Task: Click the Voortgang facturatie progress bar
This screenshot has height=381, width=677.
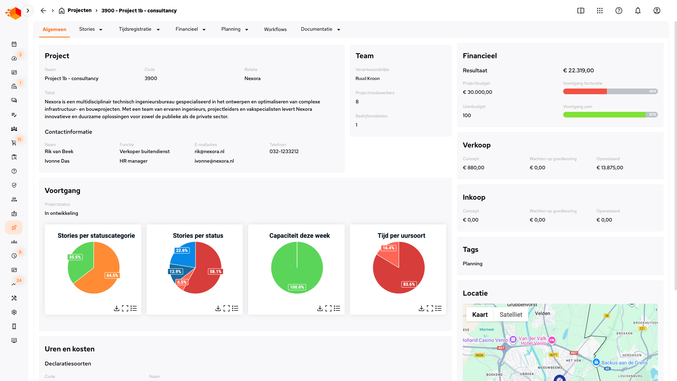Action: [x=610, y=91]
